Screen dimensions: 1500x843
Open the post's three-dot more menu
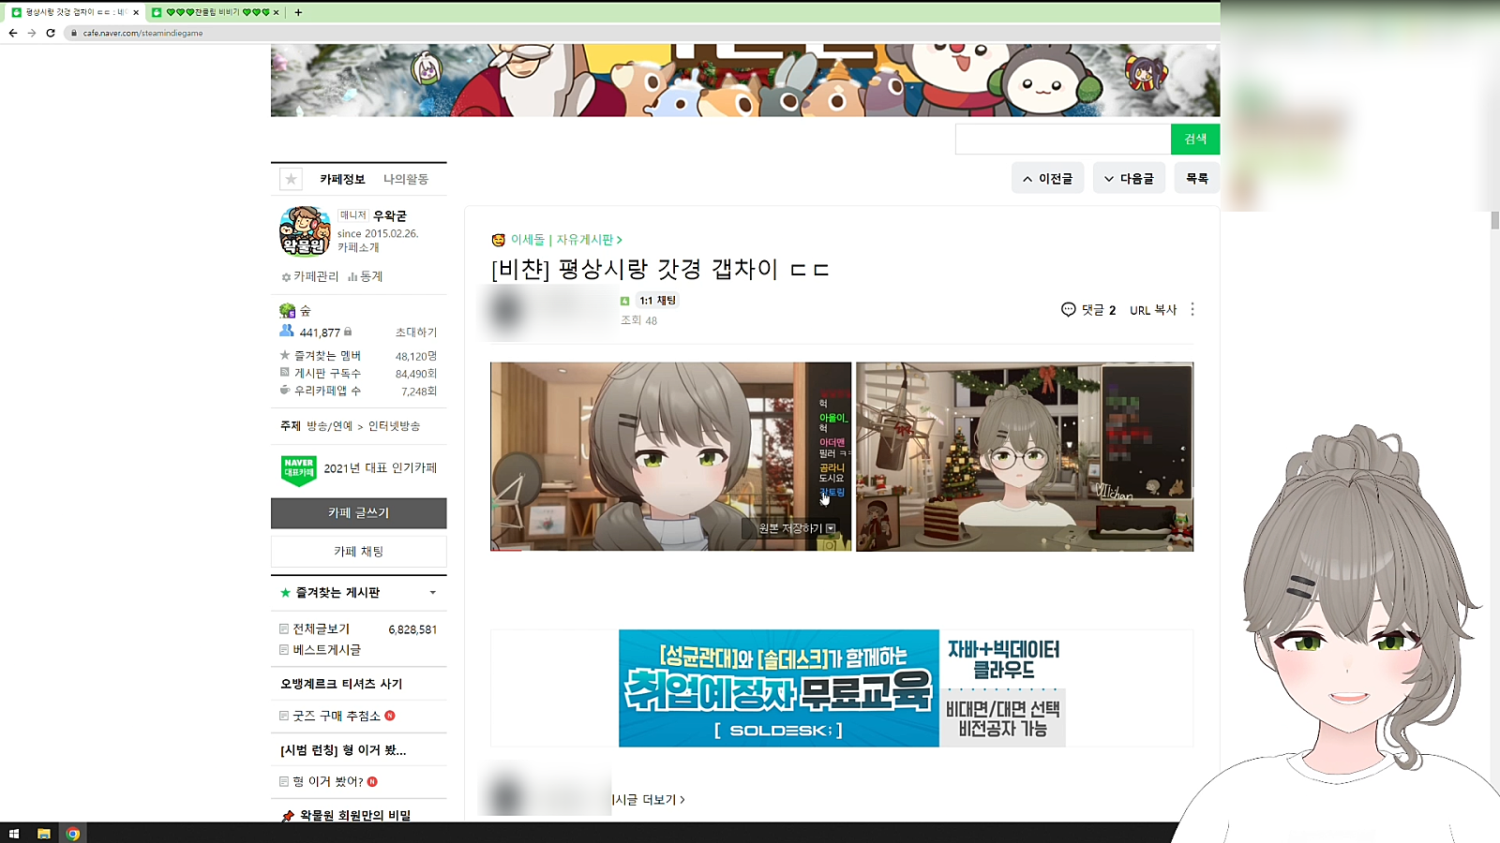[1192, 309]
